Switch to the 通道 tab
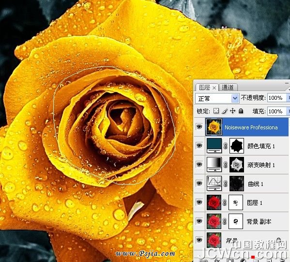The image size is (290, 262). [x=228, y=87]
